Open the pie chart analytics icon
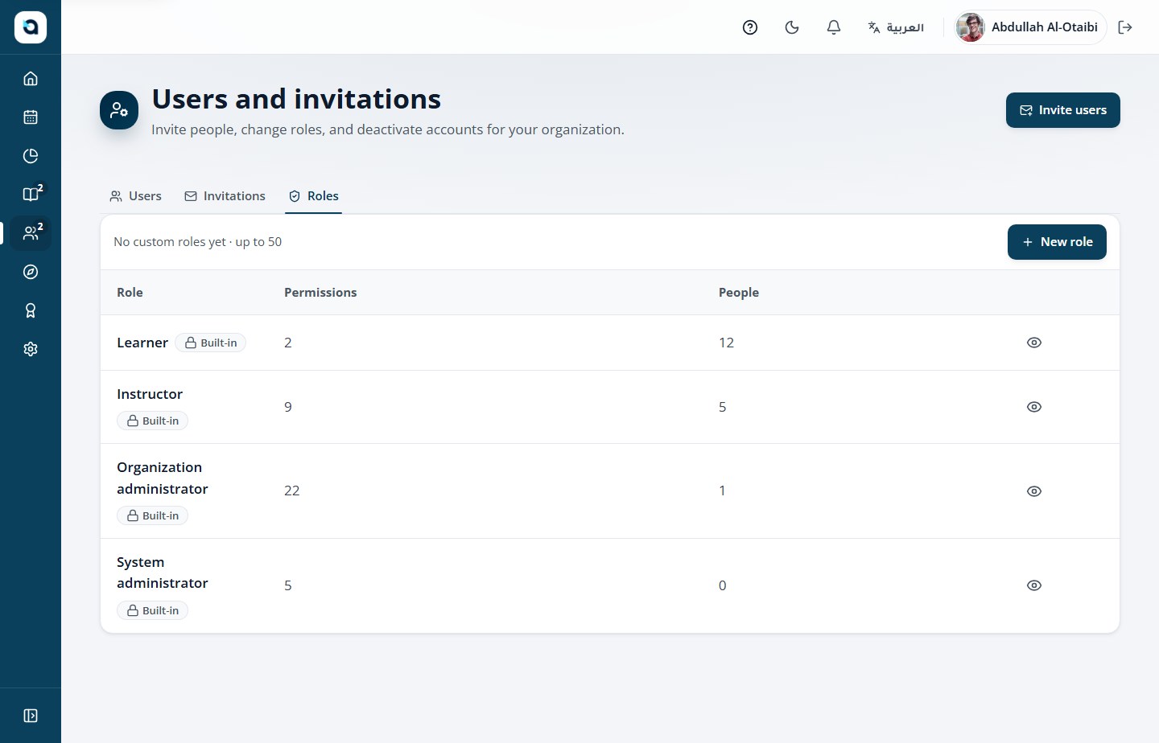The width and height of the screenshot is (1159, 743). [31, 156]
